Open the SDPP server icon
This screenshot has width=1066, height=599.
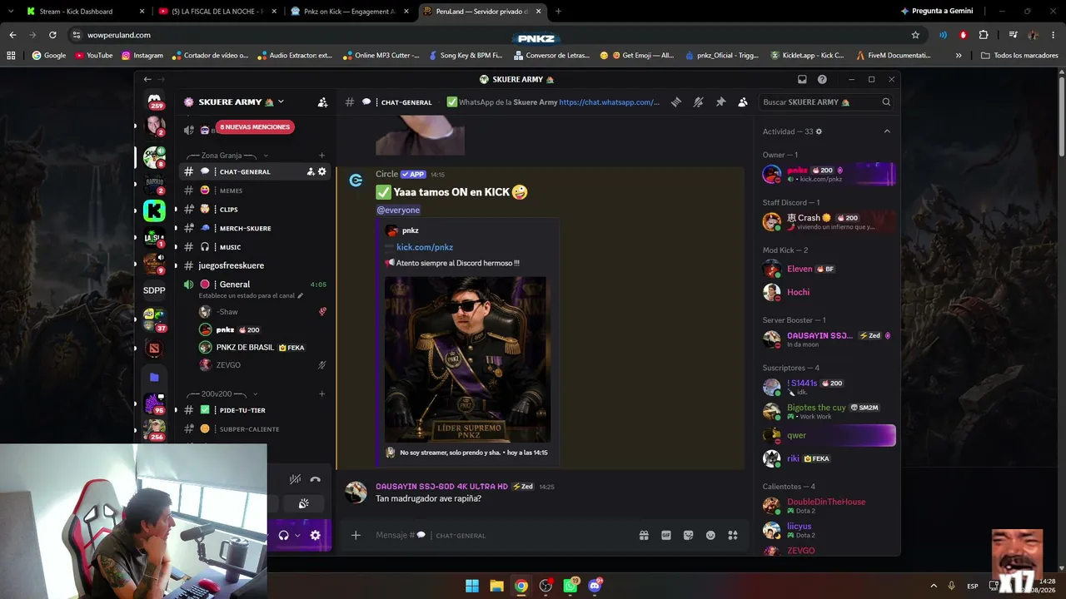tap(154, 290)
